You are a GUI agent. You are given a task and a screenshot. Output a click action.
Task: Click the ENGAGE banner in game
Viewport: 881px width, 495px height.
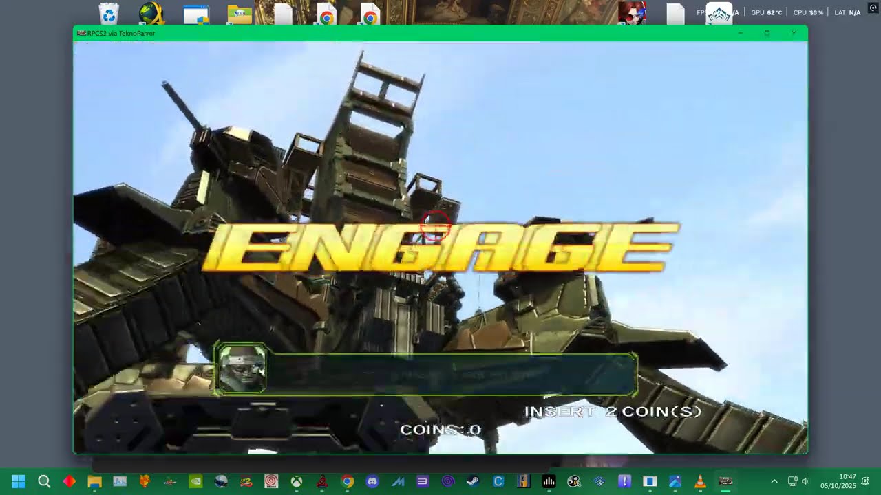(x=441, y=247)
